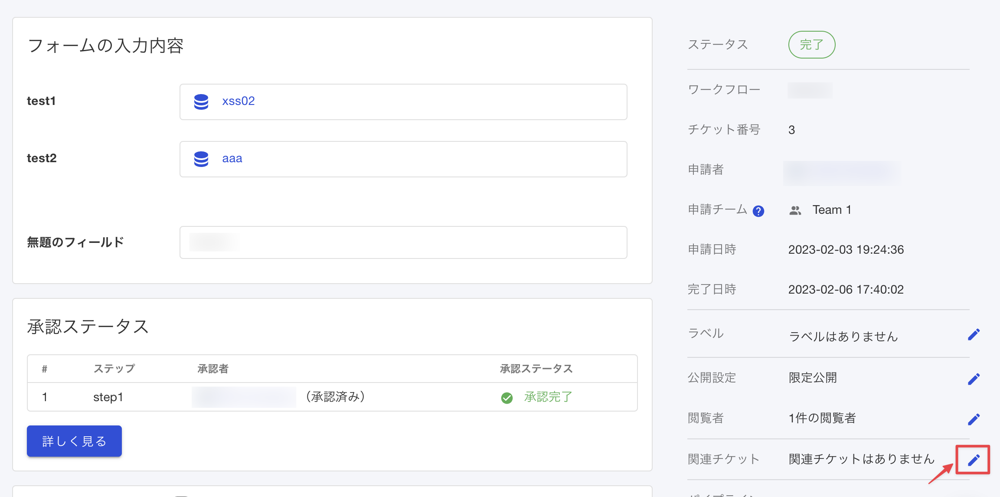Screen dimensions: 1000x497
Task: Click the test2 field label
Action: (x=42, y=158)
